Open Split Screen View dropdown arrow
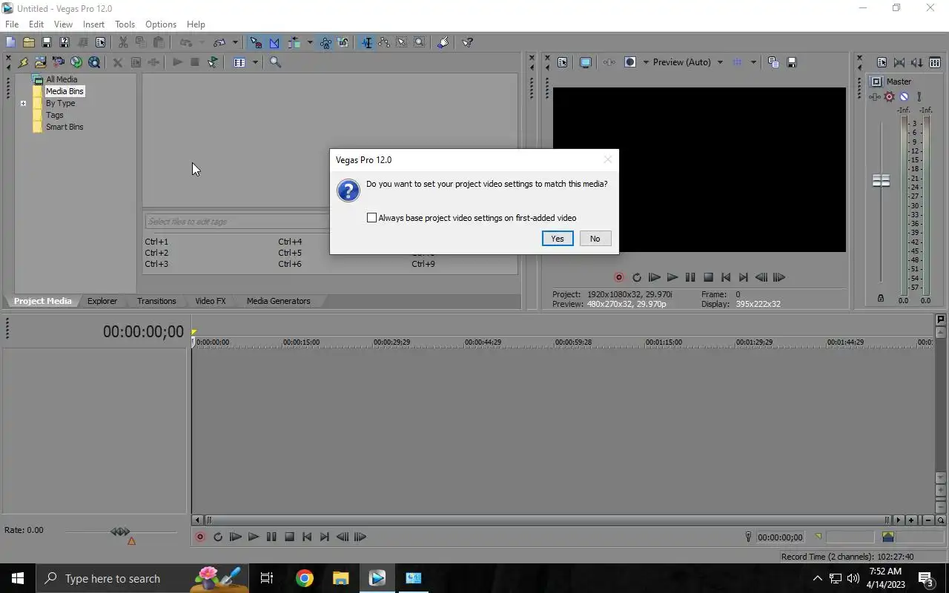The image size is (949, 593). (645, 62)
